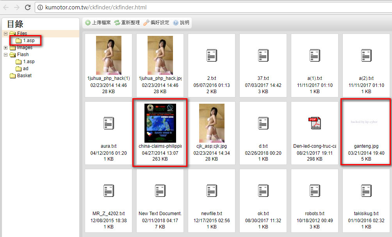Click the browser back arrow
Screen dimensions: 392x237
tap(6, 7)
